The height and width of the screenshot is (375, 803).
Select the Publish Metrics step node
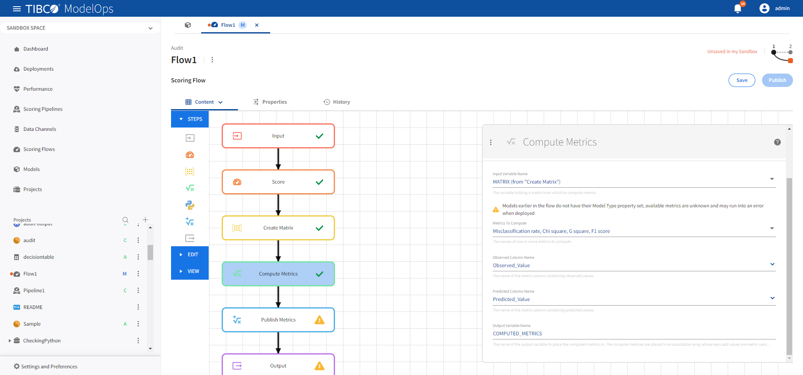pos(278,320)
